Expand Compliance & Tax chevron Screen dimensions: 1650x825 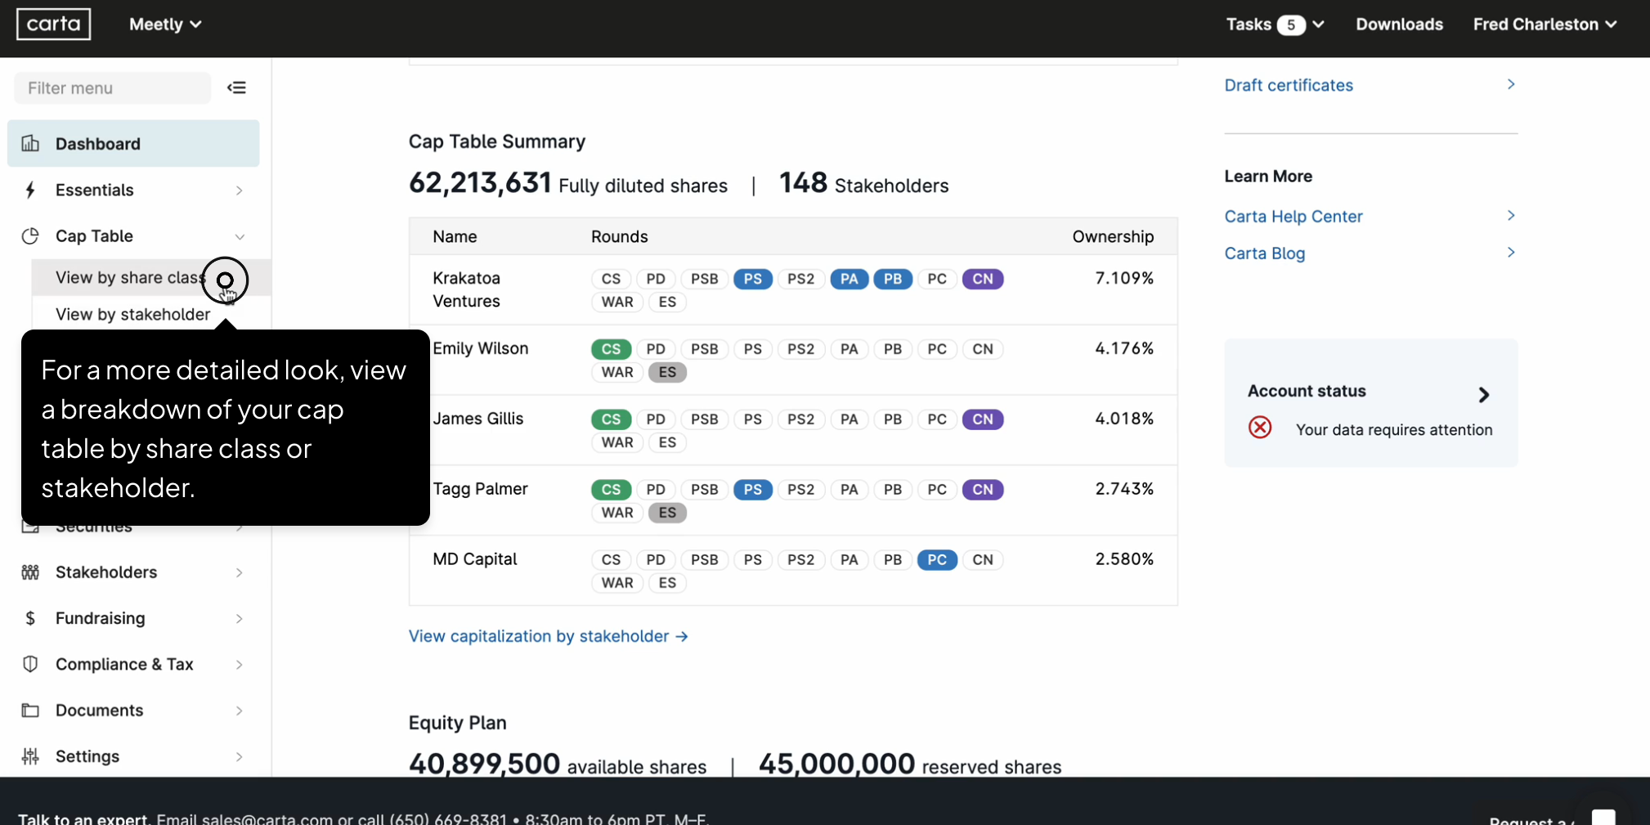click(240, 665)
